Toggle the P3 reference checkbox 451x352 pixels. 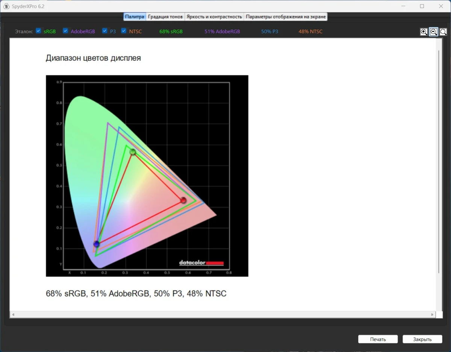tap(104, 31)
